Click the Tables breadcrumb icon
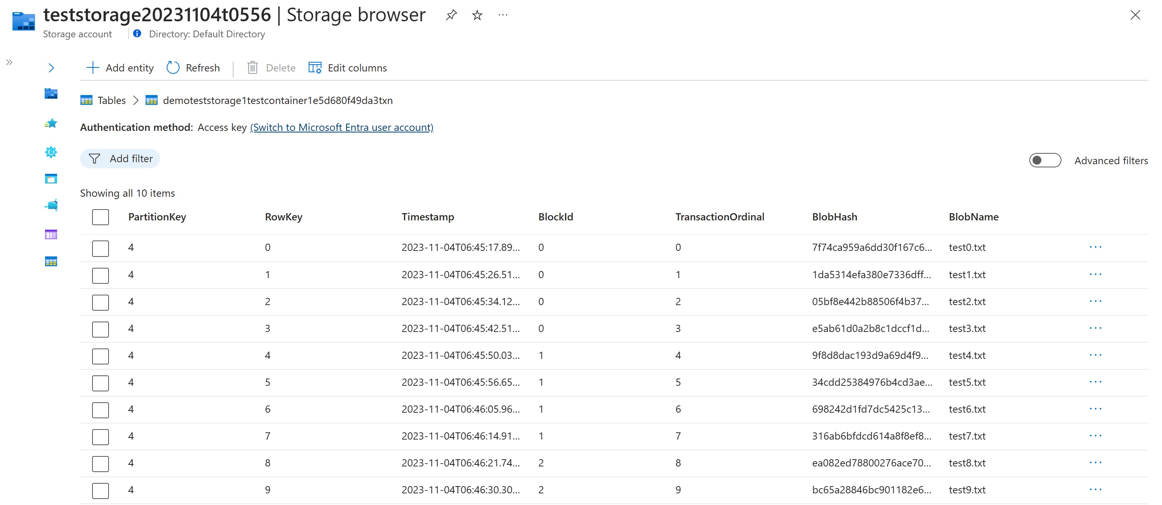 point(87,100)
